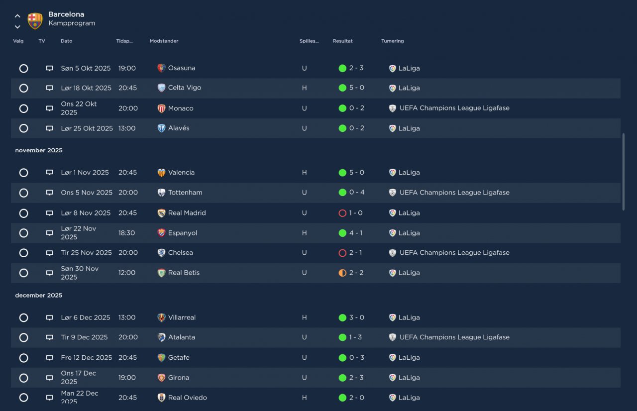Click the TV icon for Villarreal match
The height and width of the screenshot is (411, 637).
click(49, 317)
